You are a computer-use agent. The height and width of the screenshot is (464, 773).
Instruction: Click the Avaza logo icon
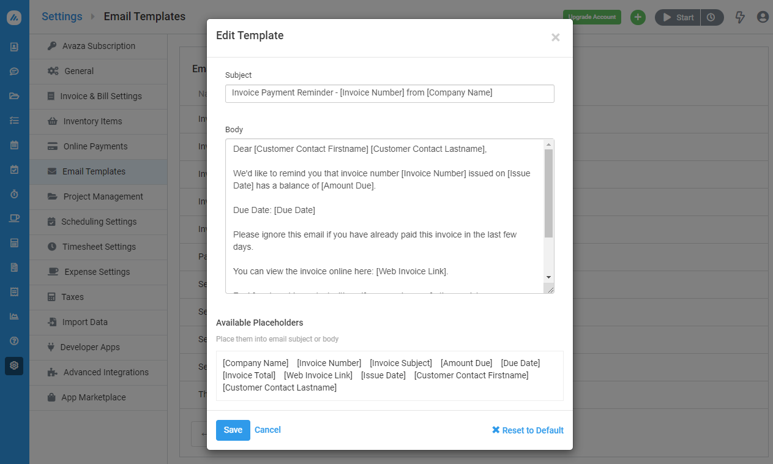tap(14, 18)
